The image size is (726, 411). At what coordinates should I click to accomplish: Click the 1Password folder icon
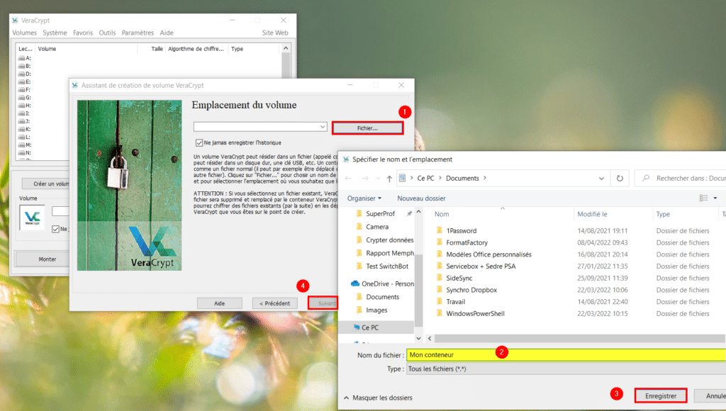(440, 230)
